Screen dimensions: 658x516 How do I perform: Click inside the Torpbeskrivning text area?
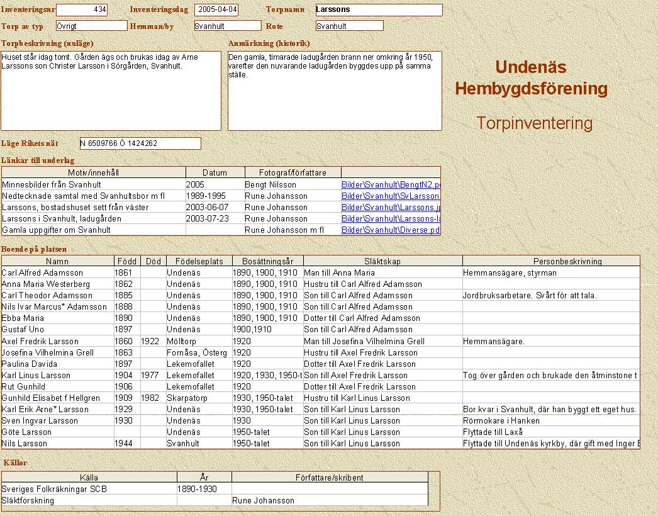111,91
